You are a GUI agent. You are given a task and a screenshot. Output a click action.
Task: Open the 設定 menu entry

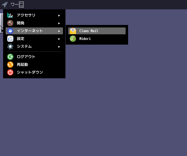tap(34, 39)
